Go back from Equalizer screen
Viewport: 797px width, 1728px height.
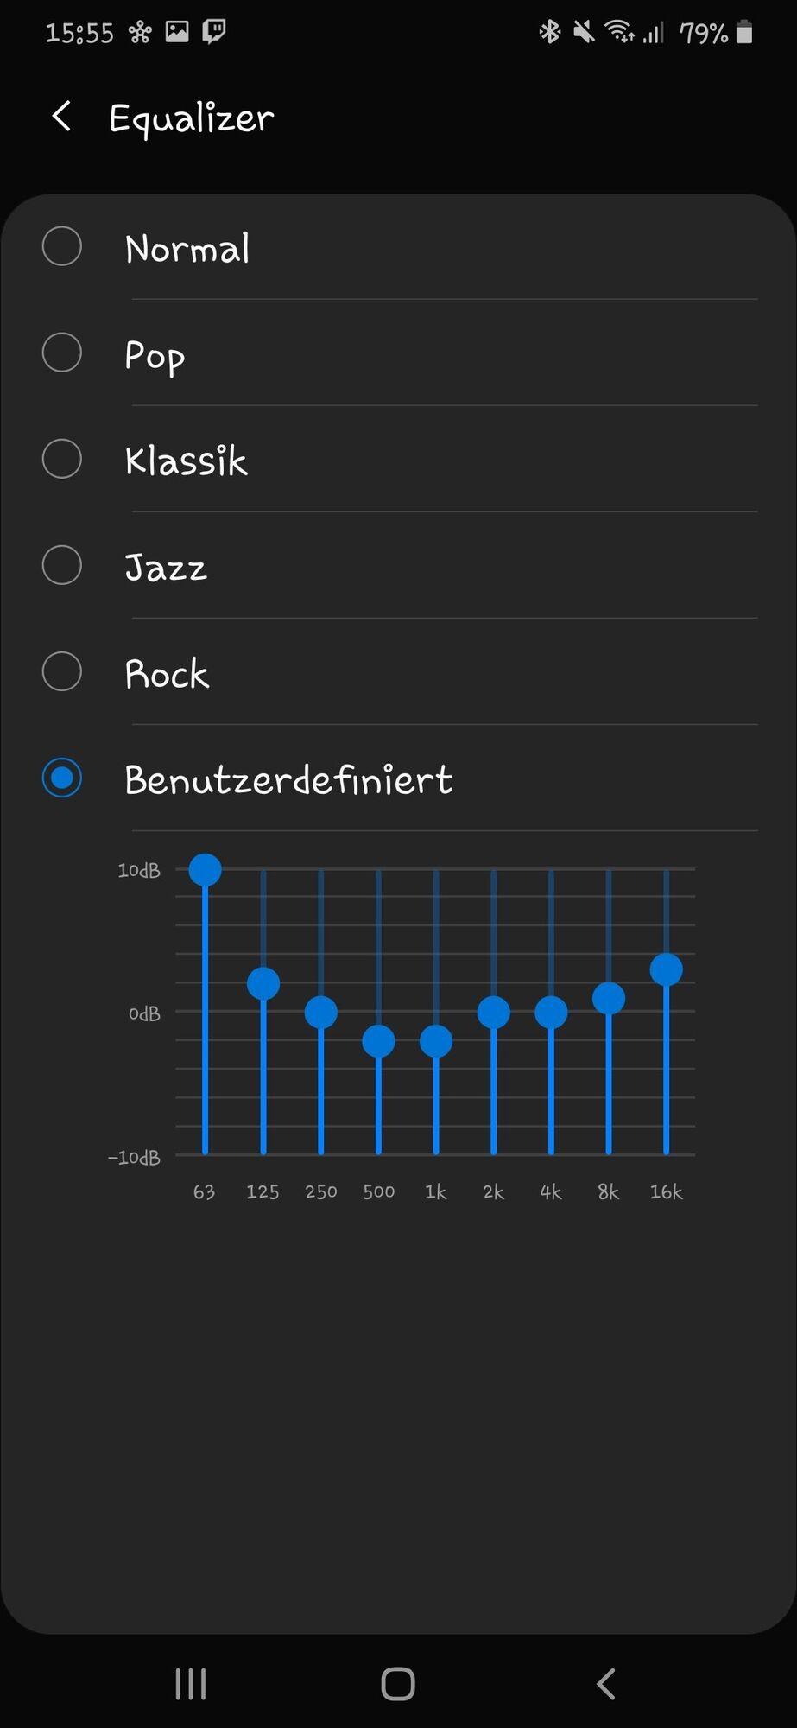point(61,117)
